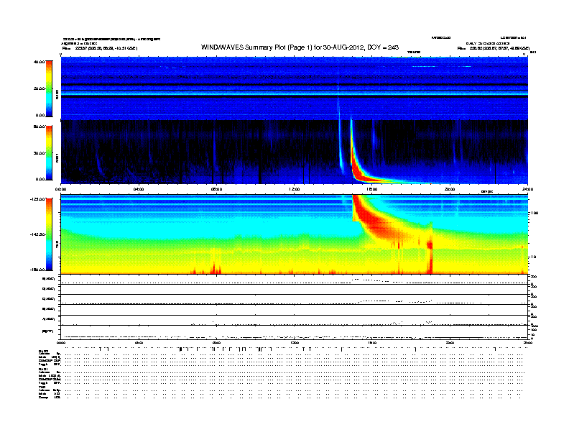This screenshot has height=440, width=569.
Task: Select the -160.00 label on TNR scale
Action: click(x=38, y=270)
